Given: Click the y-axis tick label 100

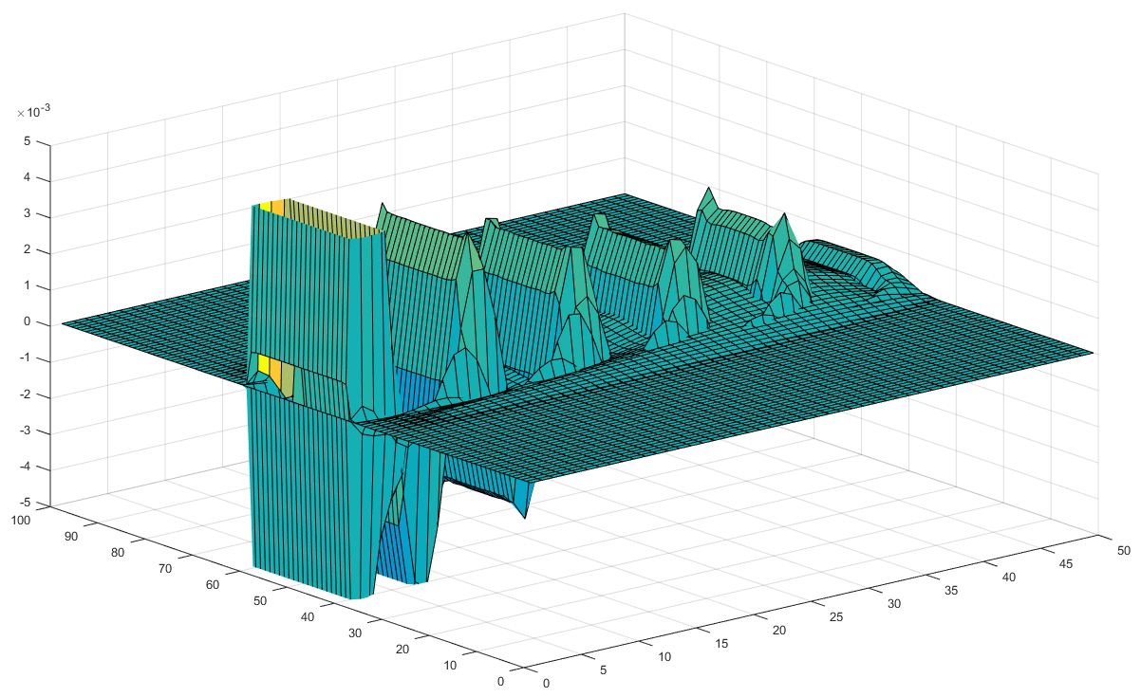Looking at the screenshot, I should [x=23, y=522].
